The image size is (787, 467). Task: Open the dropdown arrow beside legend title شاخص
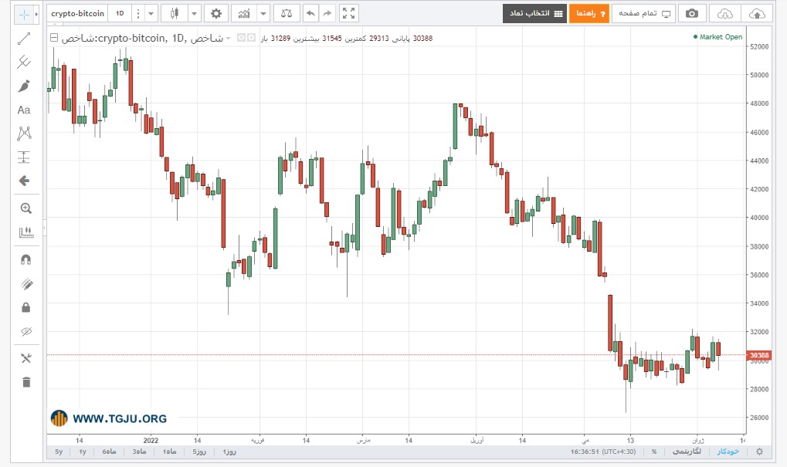[x=229, y=38]
